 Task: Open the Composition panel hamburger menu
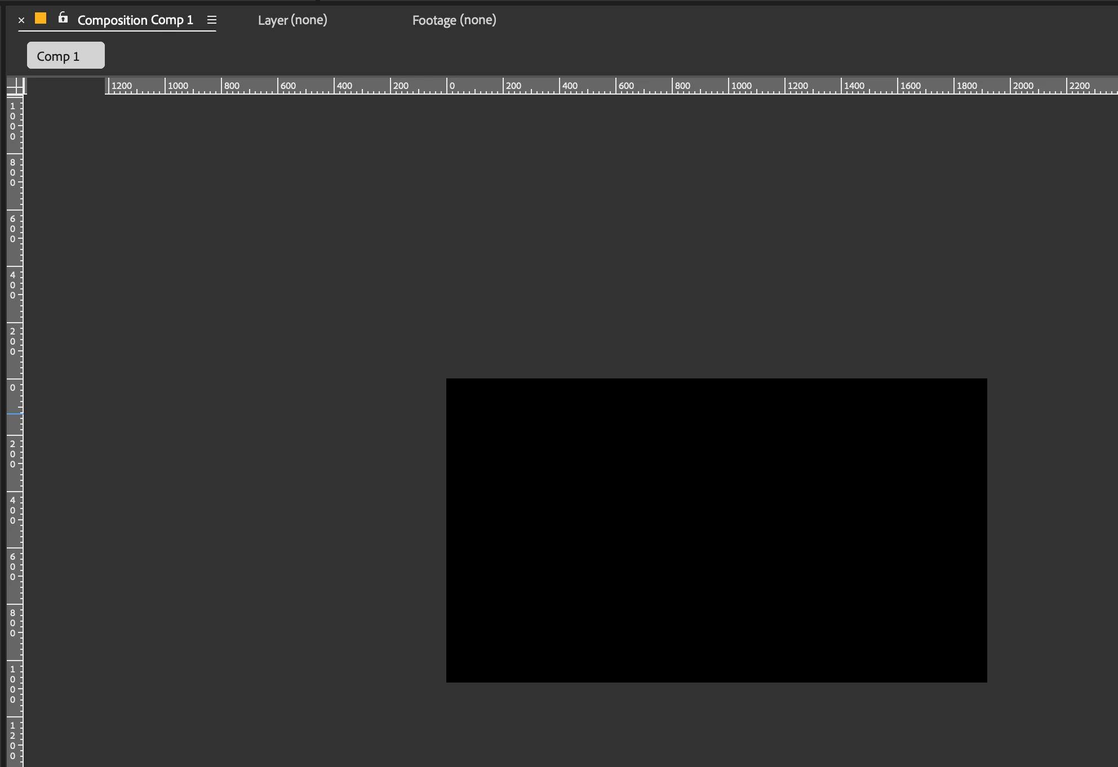[212, 20]
